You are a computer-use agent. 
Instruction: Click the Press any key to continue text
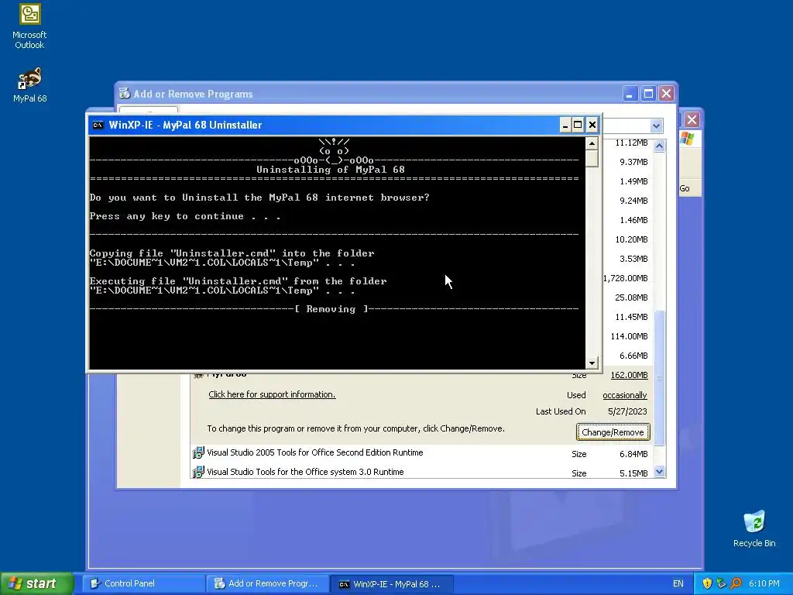click(x=184, y=217)
